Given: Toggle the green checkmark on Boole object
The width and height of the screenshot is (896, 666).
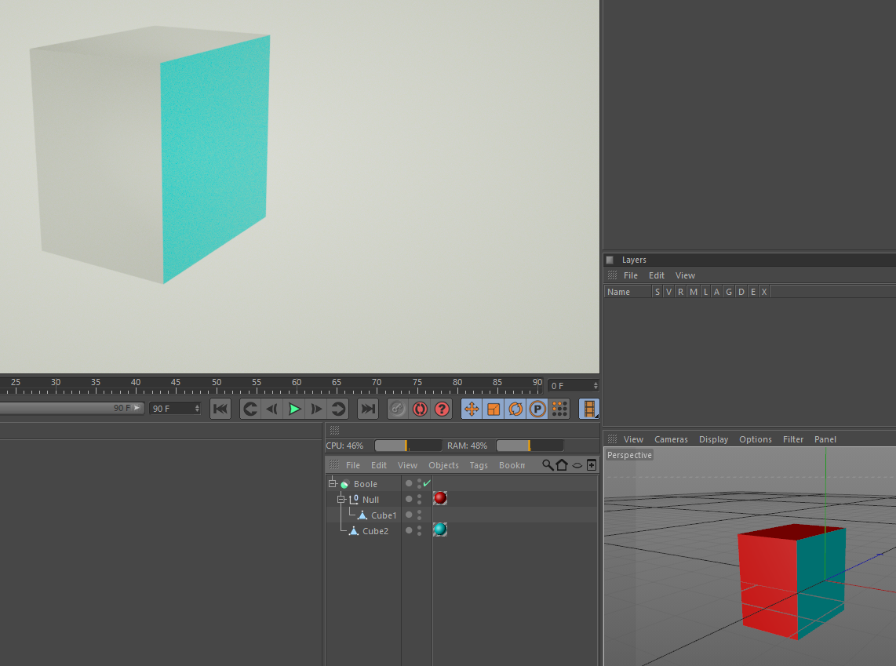Looking at the screenshot, I should (x=427, y=483).
